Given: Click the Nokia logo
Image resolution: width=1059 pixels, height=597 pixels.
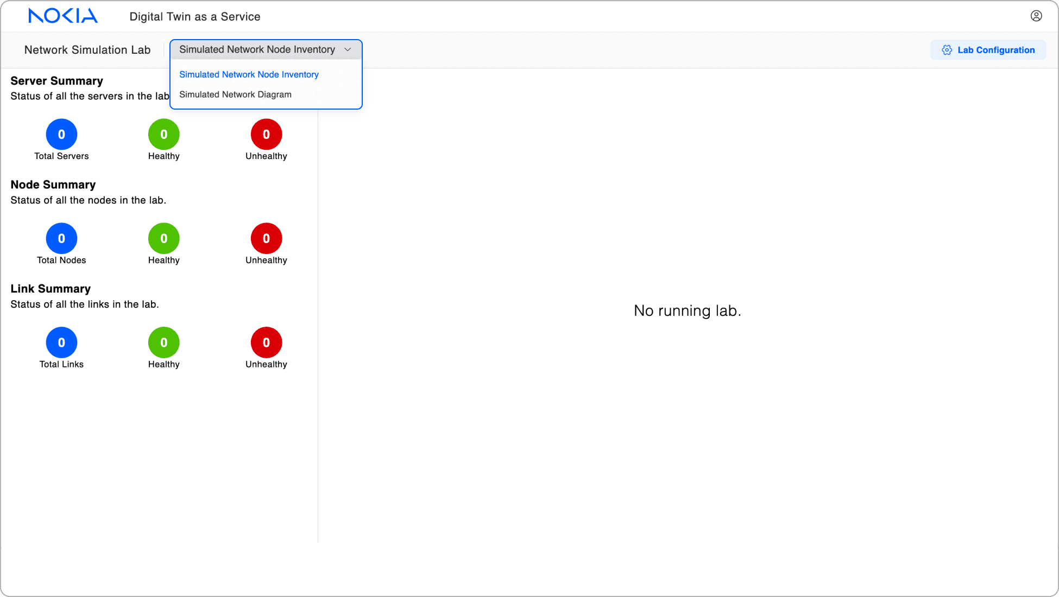Looking at the screenshot, I should click(x=63, y=16).
